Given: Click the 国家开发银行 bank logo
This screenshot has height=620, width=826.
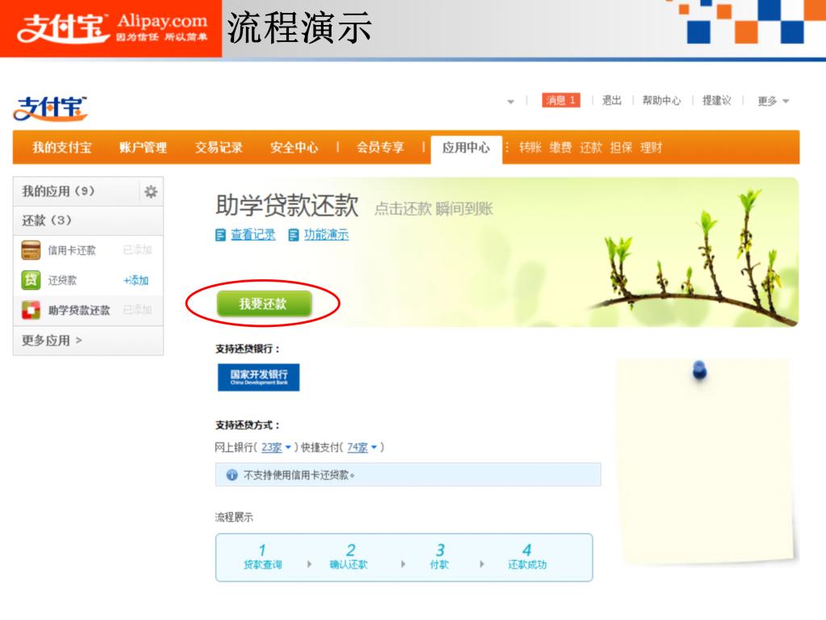Looking at the screenshot, I should coord(258,377).
